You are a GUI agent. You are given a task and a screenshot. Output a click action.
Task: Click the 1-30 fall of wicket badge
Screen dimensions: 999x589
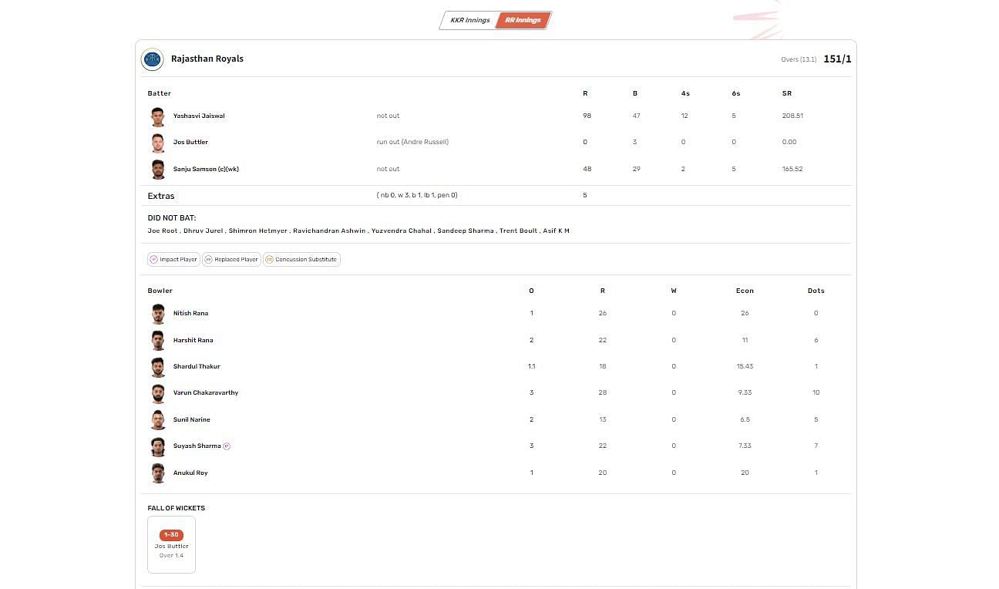tap(171, 535)
